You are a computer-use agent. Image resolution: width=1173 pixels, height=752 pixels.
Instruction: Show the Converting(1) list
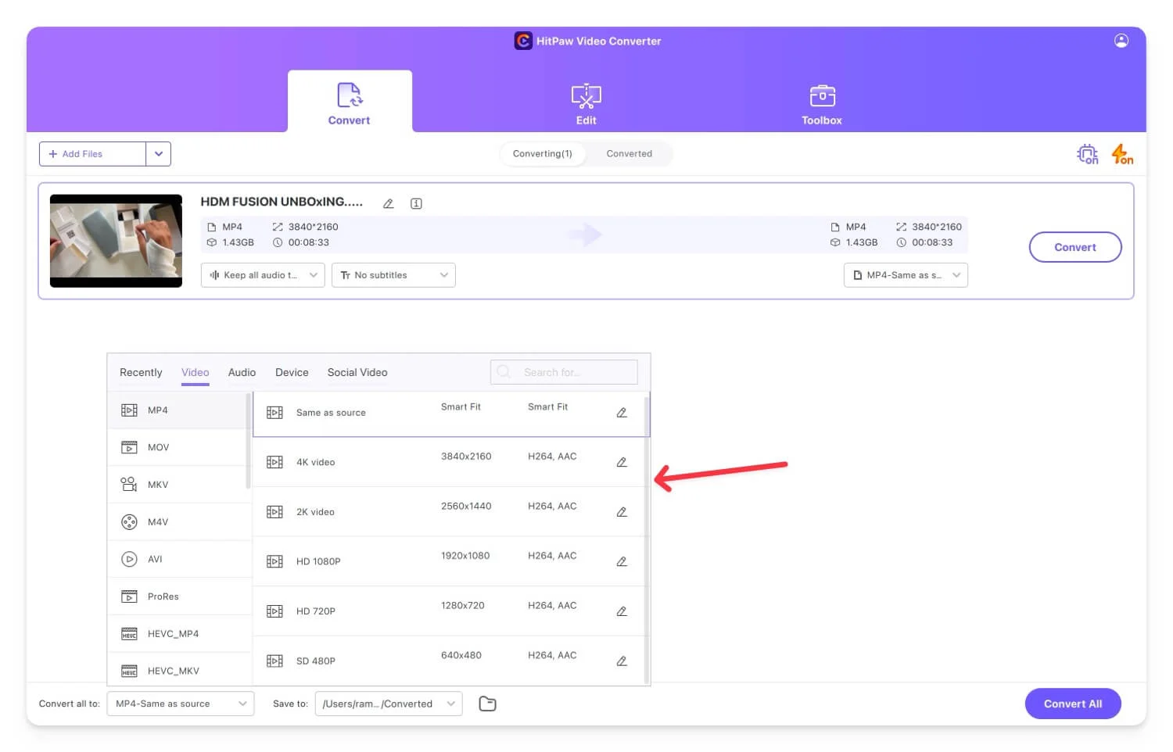(543, 154)
